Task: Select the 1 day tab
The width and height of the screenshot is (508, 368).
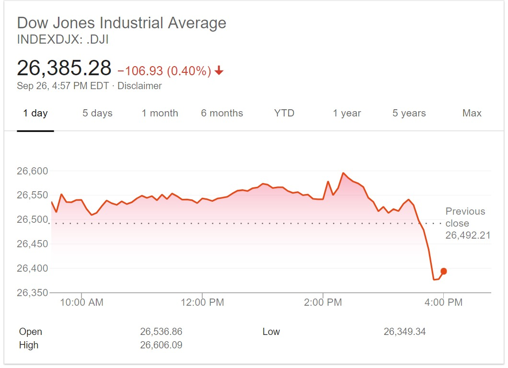Action: 35,114
